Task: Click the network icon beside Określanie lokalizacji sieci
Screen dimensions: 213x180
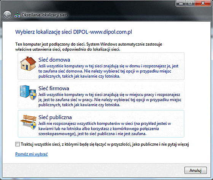Action: click(x=17, y=15)
